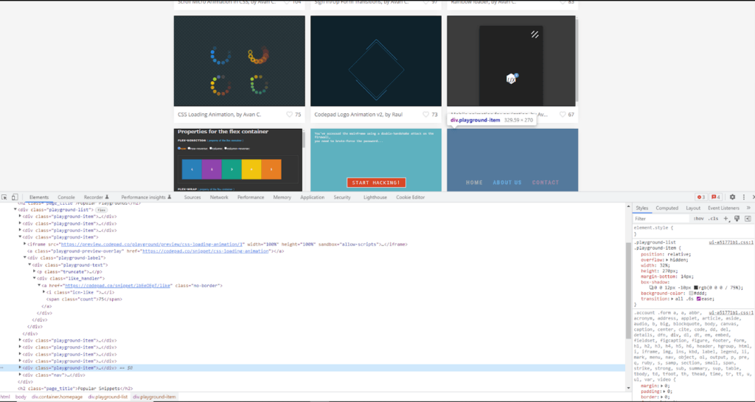Open the rendering emulation paintbrush icon
The width and height of the screenshot is (755, 402).
pyautogui.click(x=737, y=219)
